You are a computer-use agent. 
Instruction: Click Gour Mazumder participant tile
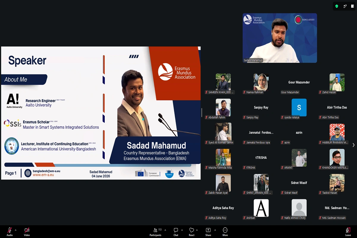point(299,84)
